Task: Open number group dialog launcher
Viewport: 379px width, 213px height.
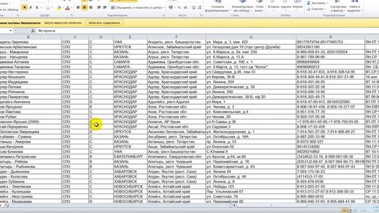Action: pos(201,15)
